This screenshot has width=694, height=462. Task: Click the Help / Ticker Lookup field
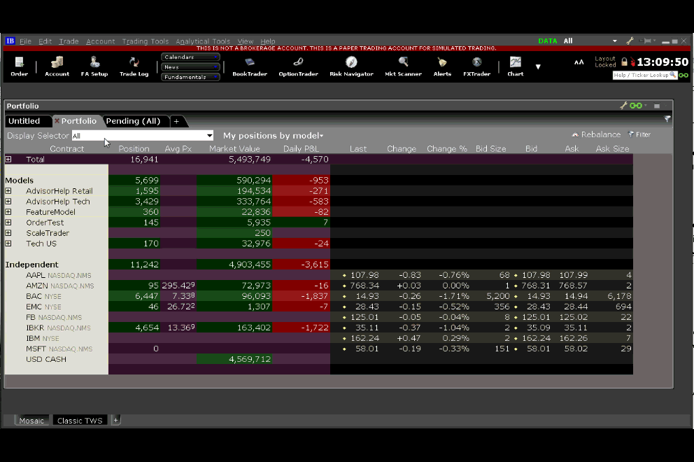pos(641,75)
